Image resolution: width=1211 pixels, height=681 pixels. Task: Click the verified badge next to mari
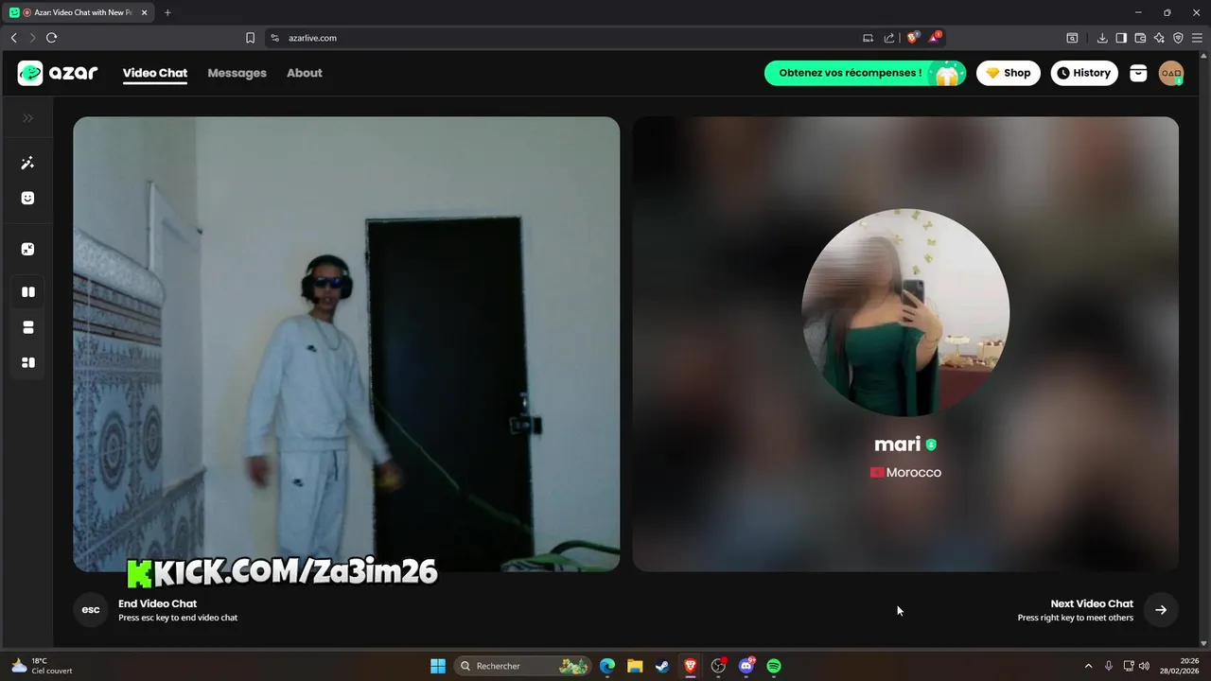click(x=931, y=445)
